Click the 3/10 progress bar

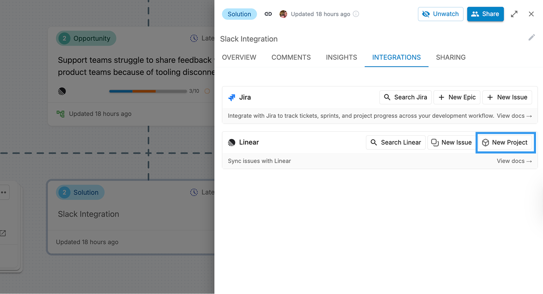point(148,91)
